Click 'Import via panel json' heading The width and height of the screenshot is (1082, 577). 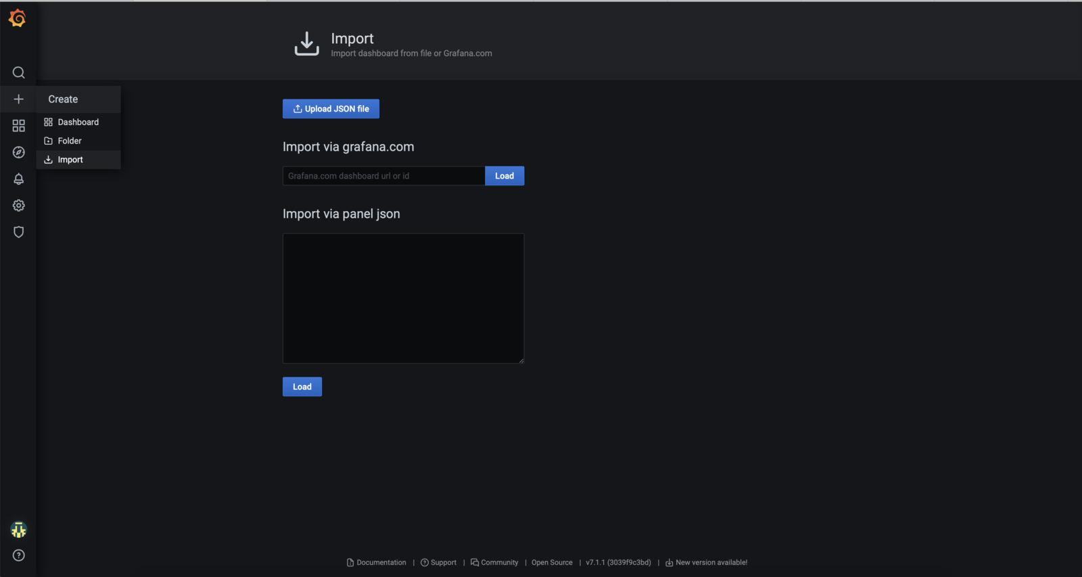pos(342,214)
